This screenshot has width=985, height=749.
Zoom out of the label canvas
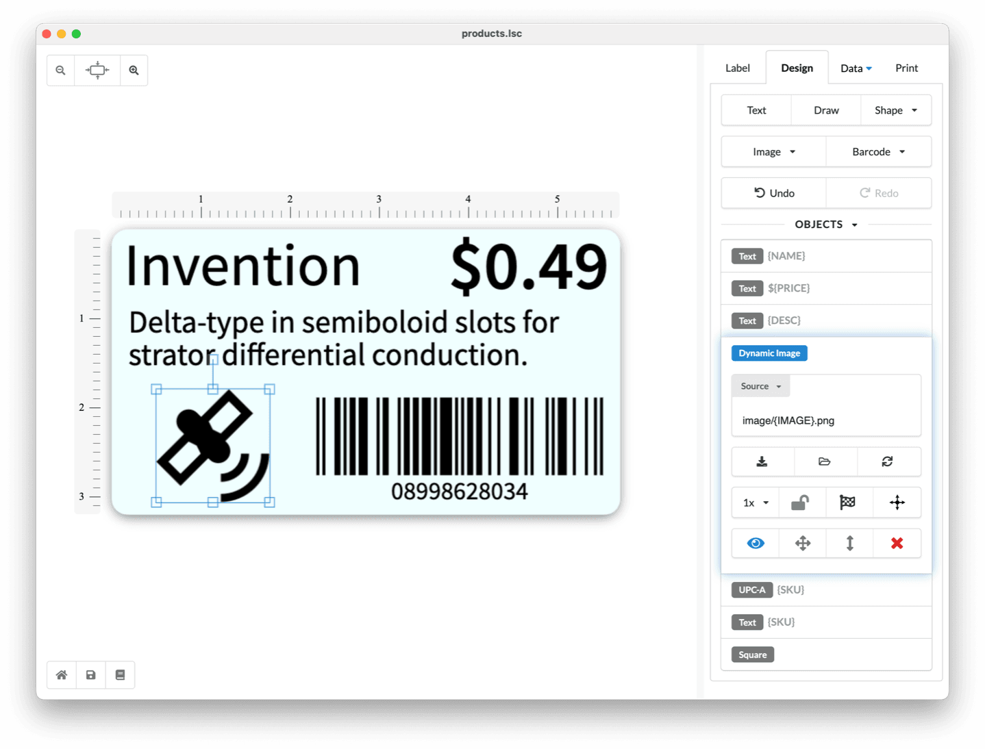click(x=60, y=70)
